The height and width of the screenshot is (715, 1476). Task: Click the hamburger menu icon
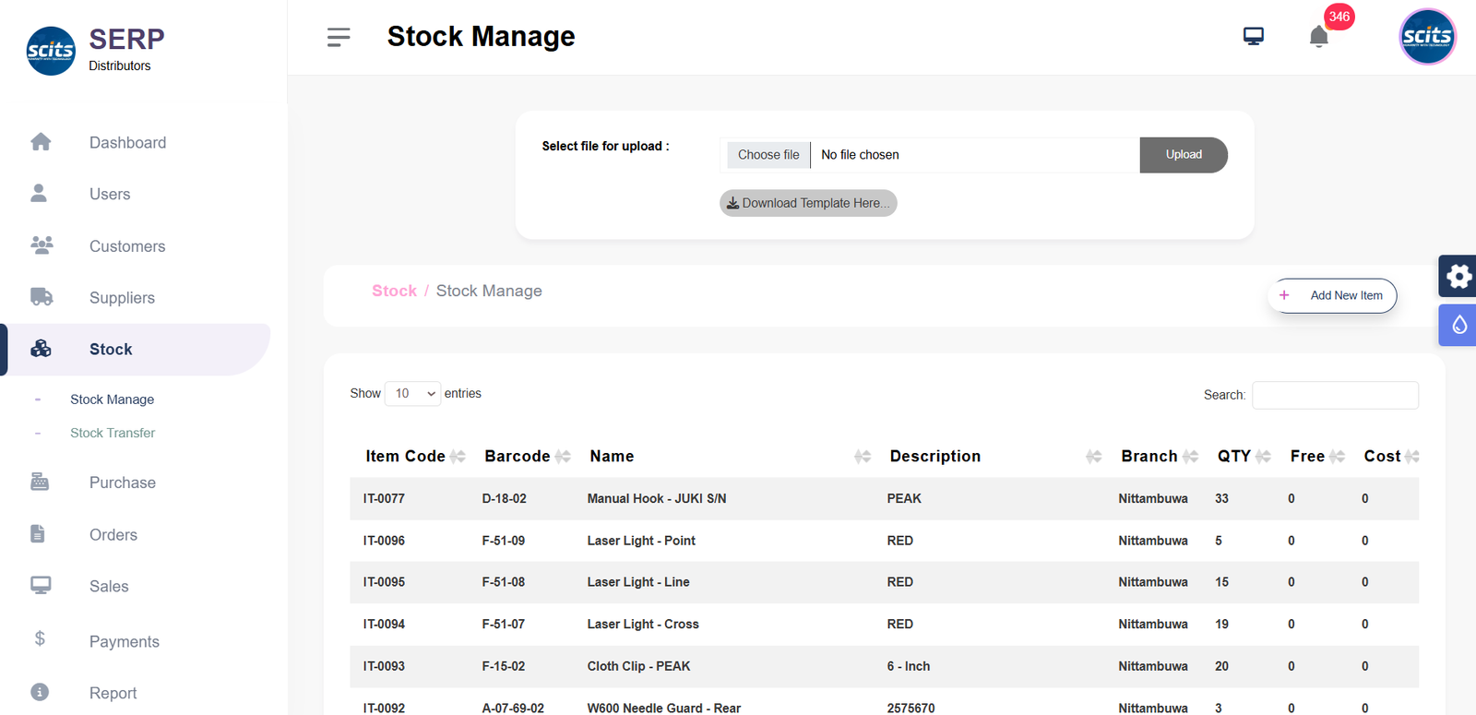pyautogui.click(x=339, y=37)
